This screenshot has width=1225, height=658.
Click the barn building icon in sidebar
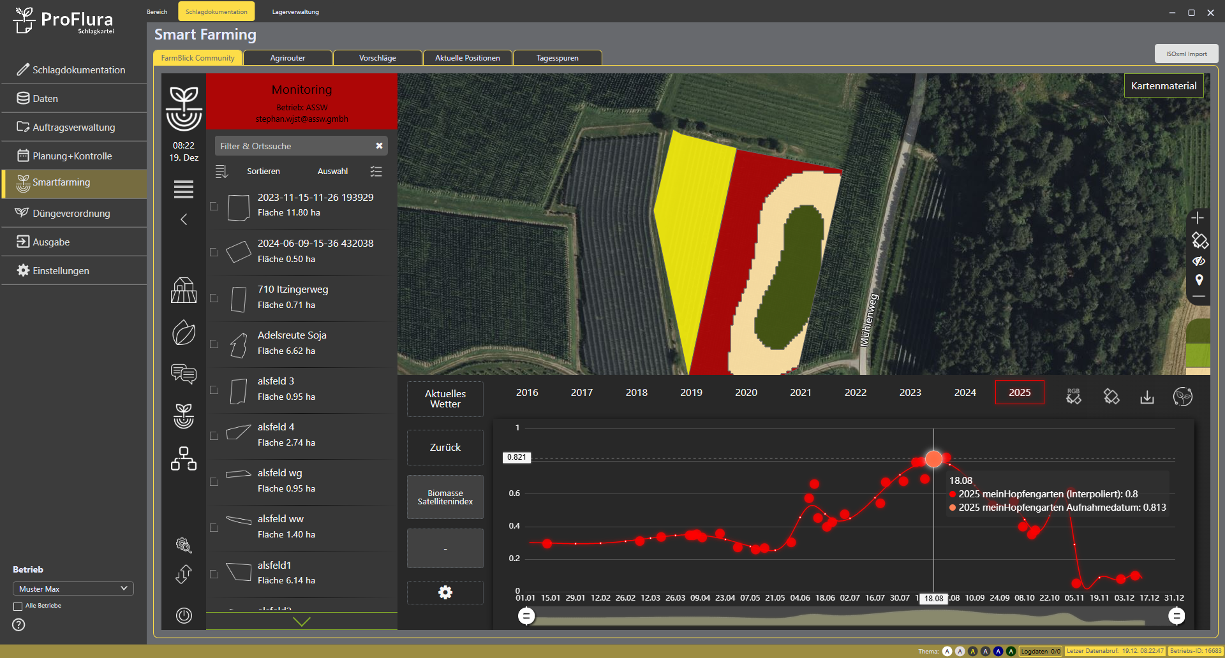(x=184, y=291)
